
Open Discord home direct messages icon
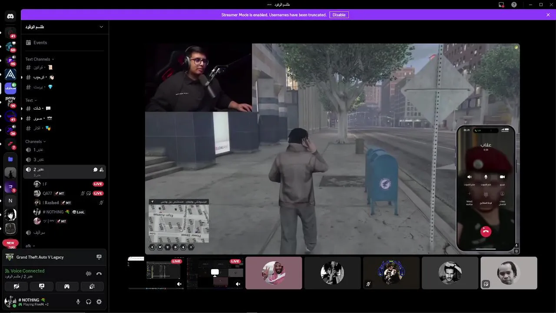tap(10, 16)
